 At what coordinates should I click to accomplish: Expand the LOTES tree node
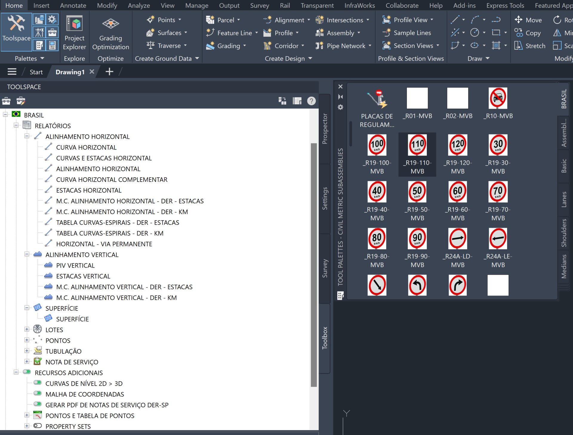(27, 329)
